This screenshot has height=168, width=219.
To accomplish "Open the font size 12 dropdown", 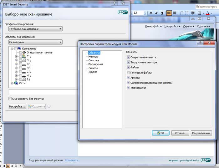I will [145, 13].
